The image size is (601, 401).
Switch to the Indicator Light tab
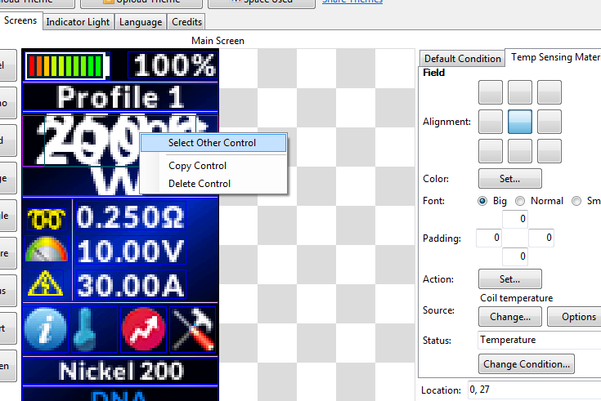[x=78, y=22]
